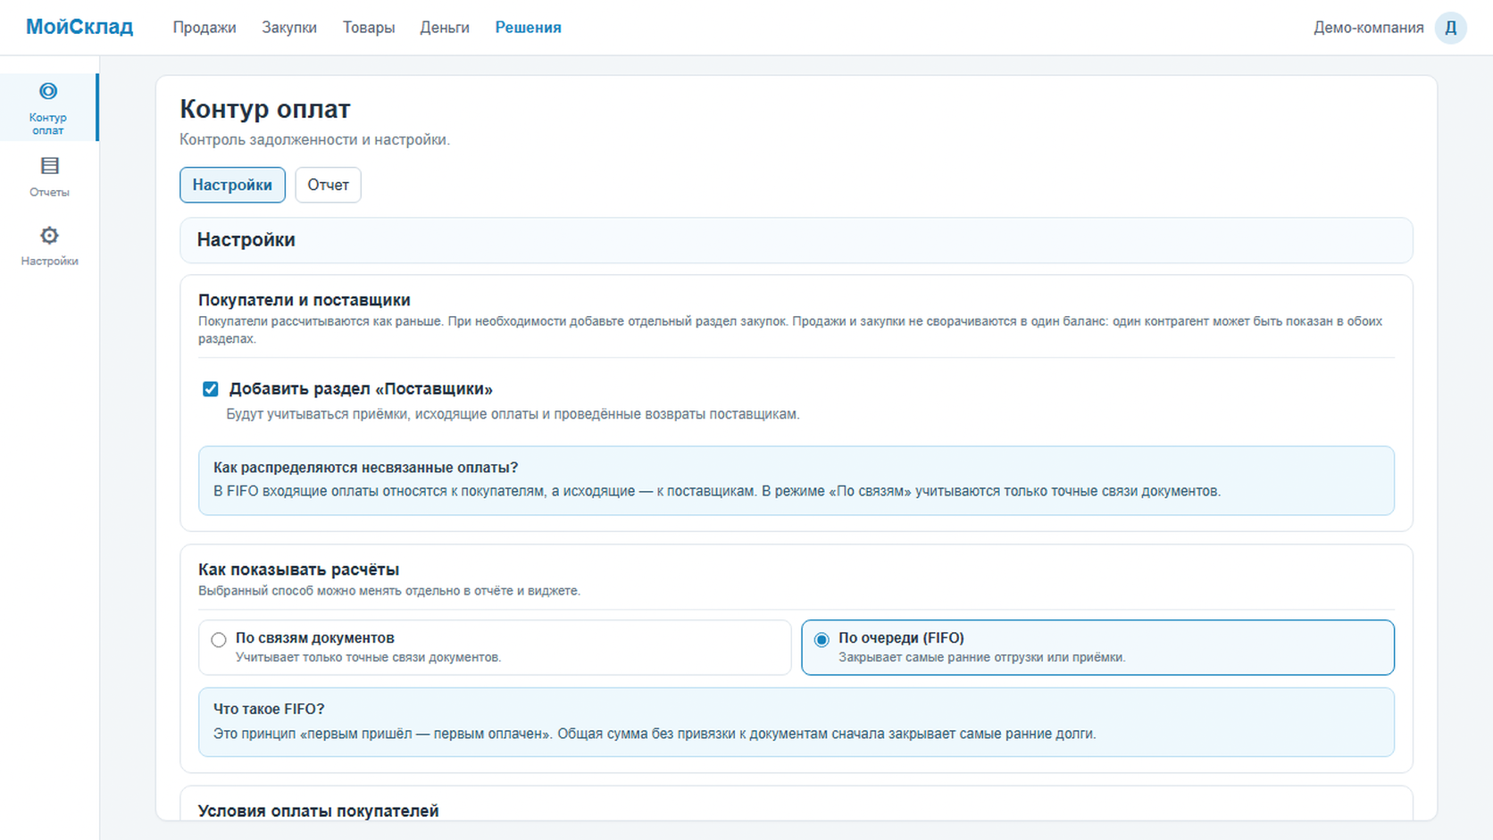Click the Как показывать расчёты section title

tap(298, 570)
